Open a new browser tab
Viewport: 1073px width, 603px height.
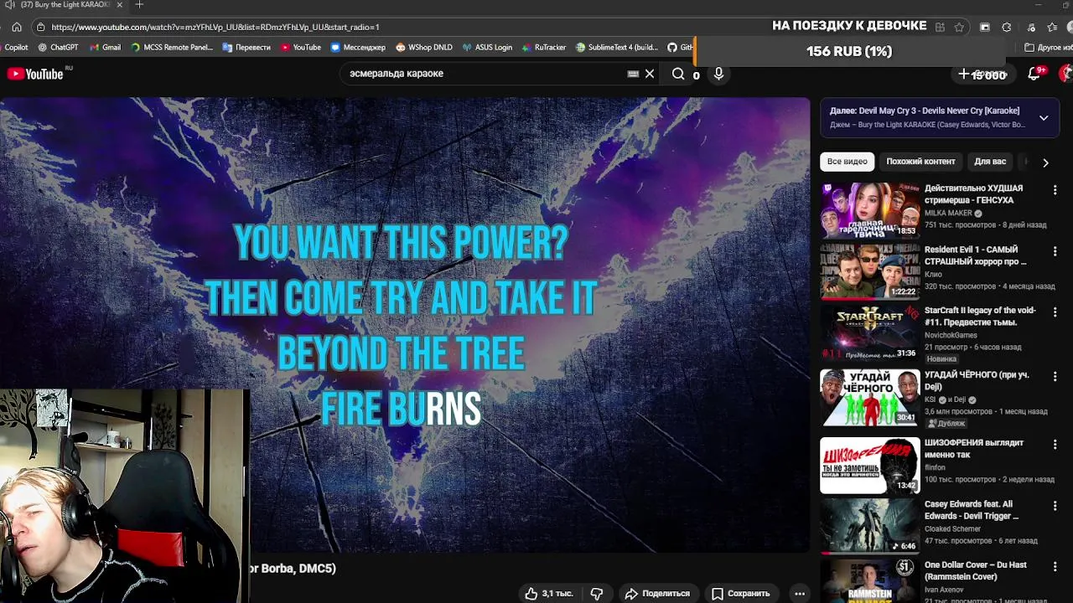pyautogui.click(x=139, y=5)
